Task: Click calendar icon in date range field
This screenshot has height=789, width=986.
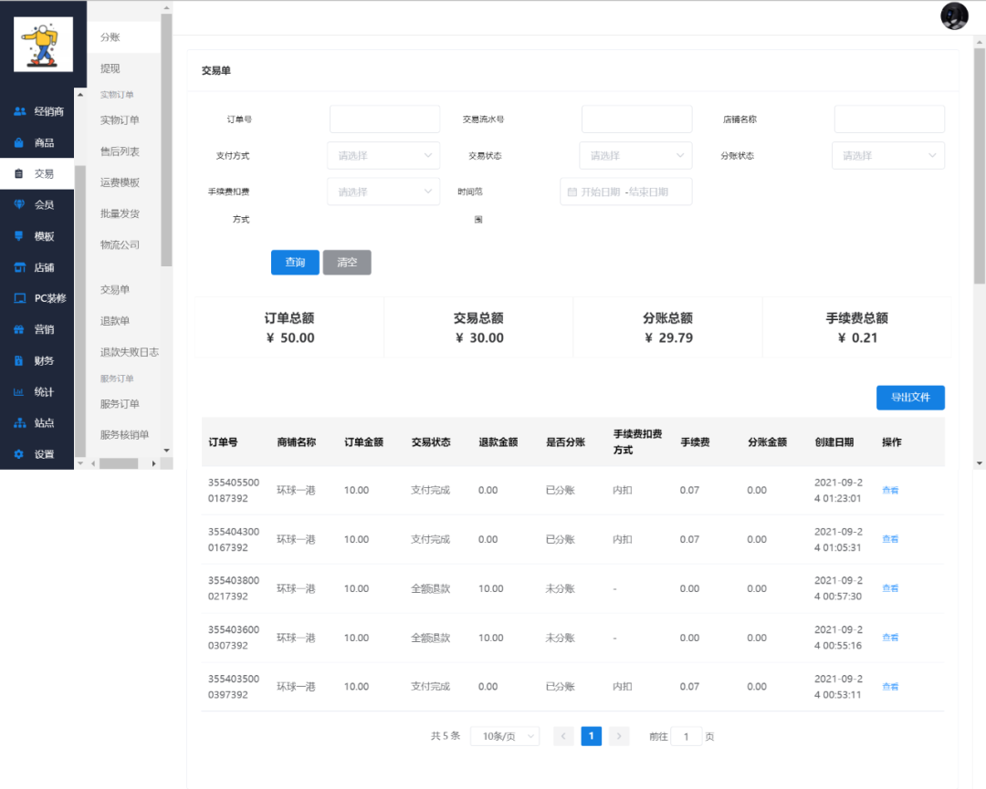Action: click(x=572, y=192)
